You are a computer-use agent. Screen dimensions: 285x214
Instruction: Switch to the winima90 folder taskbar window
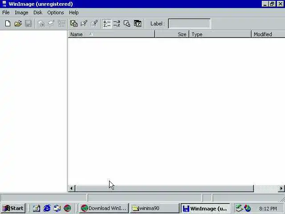155,208
